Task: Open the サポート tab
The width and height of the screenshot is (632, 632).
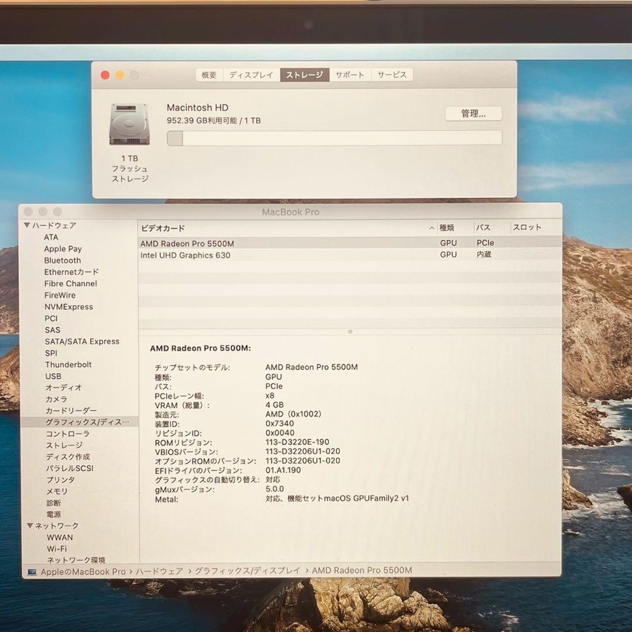Action: pyautogui.click(x=349, y=74)
